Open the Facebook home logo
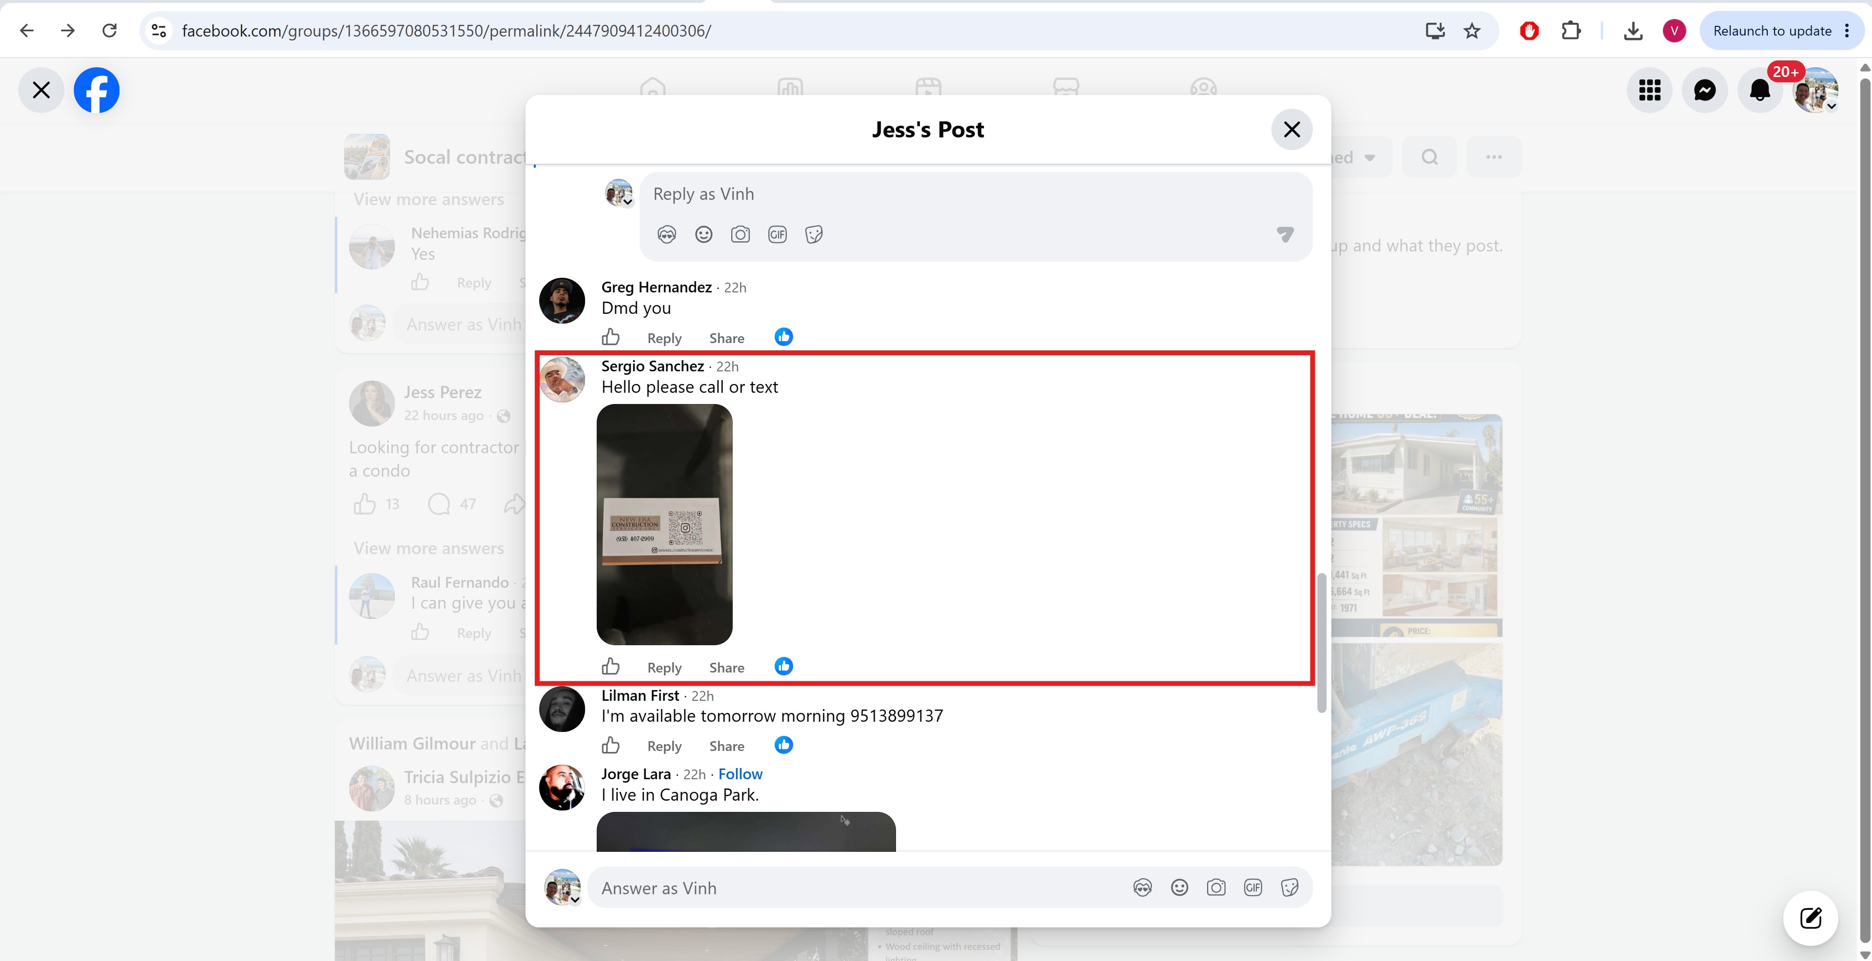Viewport: 1872px width, 961px height. click(97, 90)
